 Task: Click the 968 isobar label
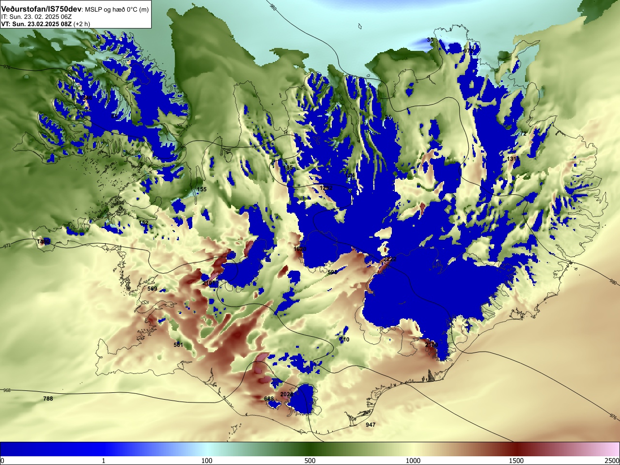(7, 390)
